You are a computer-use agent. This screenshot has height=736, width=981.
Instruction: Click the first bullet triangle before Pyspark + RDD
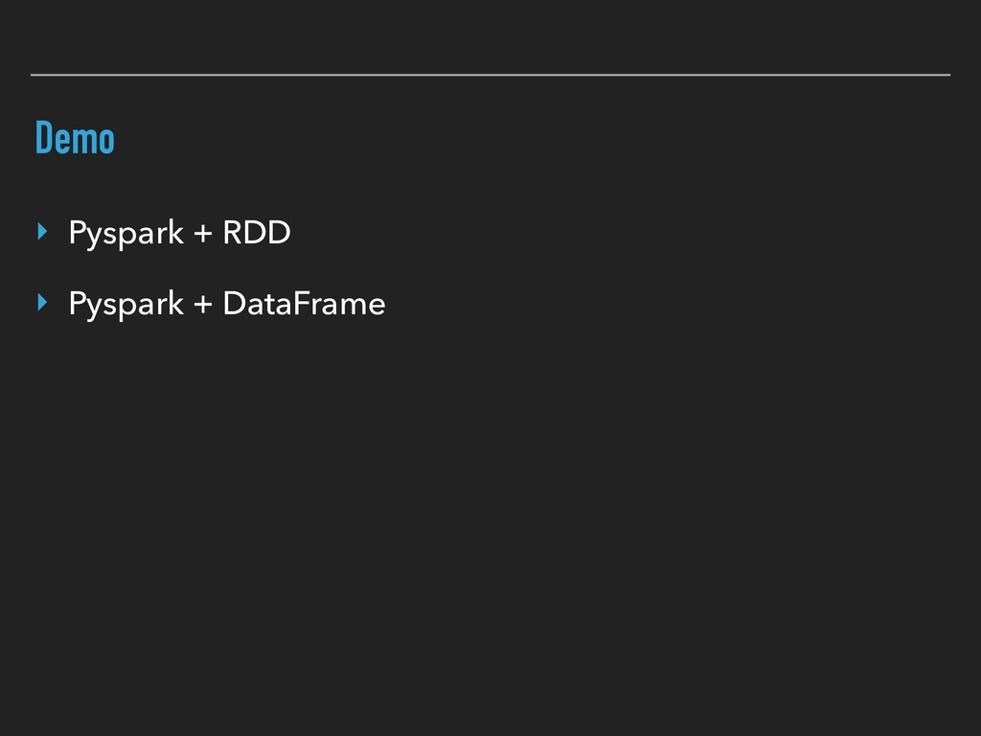41,231
